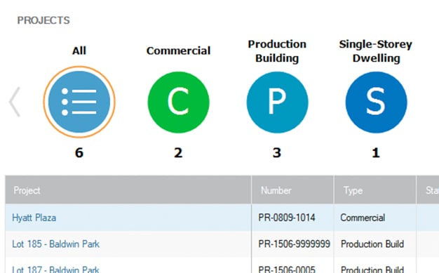
Task: Click the count 1 under Single-Storey Dwelling
Action: [x=376, y=153]
